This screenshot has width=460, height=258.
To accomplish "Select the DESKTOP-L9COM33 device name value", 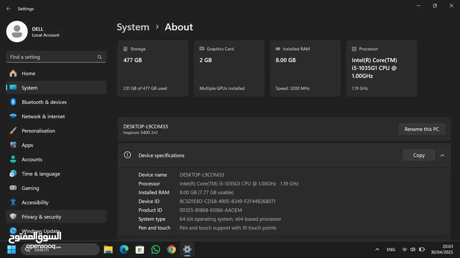I will click(x=202, y=175).
